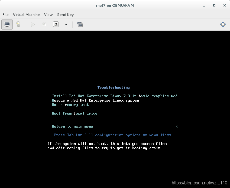Image resolution: width=230 pixels, height=188 pixels.
Task: Minimize the rhel7 QEMU/KVM window
Action: [x=204, y=6]
